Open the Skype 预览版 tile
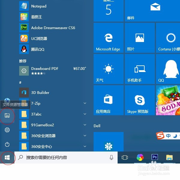Screen dimensions: 180x180 pos(140,100)
